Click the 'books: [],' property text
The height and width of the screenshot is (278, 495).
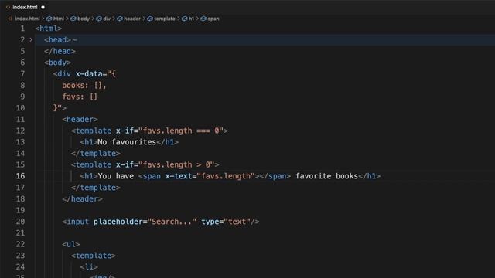pos(84,85)
